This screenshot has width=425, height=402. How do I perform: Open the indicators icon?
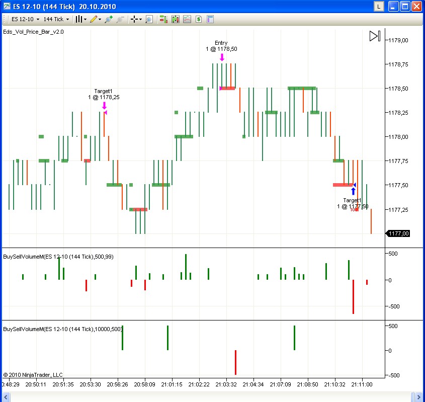tap(187, 19)
